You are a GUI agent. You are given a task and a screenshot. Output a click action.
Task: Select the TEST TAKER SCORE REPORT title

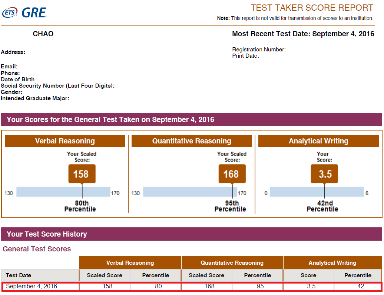[312, 8]
